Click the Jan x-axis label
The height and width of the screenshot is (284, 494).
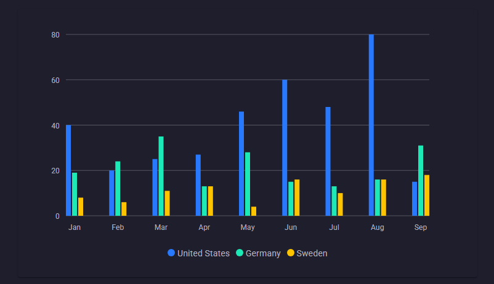75,227
